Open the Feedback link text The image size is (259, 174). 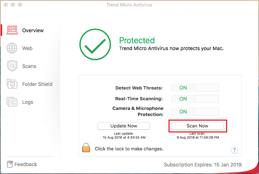26,164
